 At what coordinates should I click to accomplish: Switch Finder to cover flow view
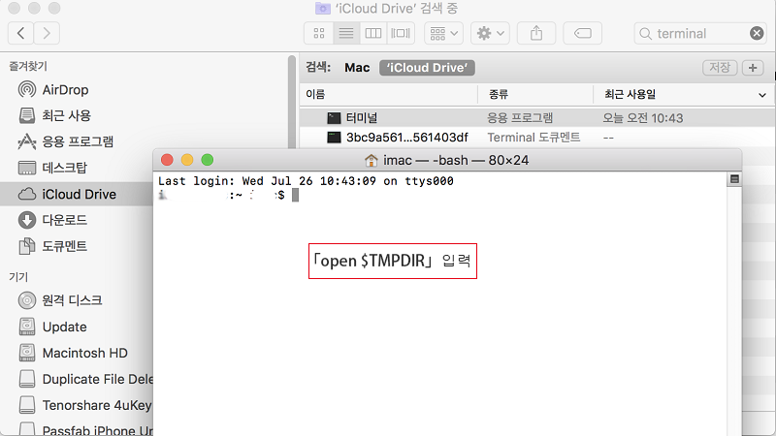point(401,33)
